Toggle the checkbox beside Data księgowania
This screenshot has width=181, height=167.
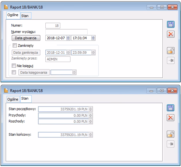tap(14, 73)
